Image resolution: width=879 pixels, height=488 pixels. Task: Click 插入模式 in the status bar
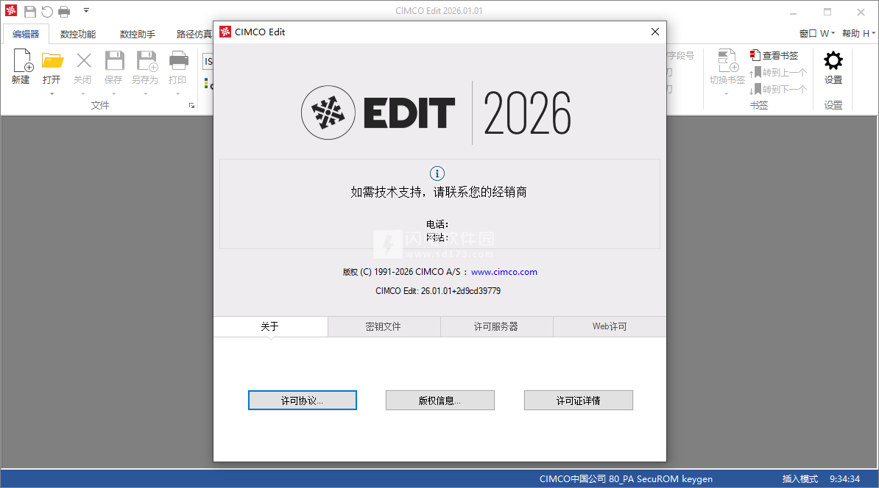(799, 478)
